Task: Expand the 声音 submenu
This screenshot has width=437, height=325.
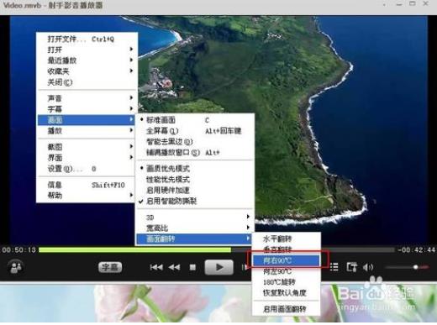Action: [x=87, y=98]
